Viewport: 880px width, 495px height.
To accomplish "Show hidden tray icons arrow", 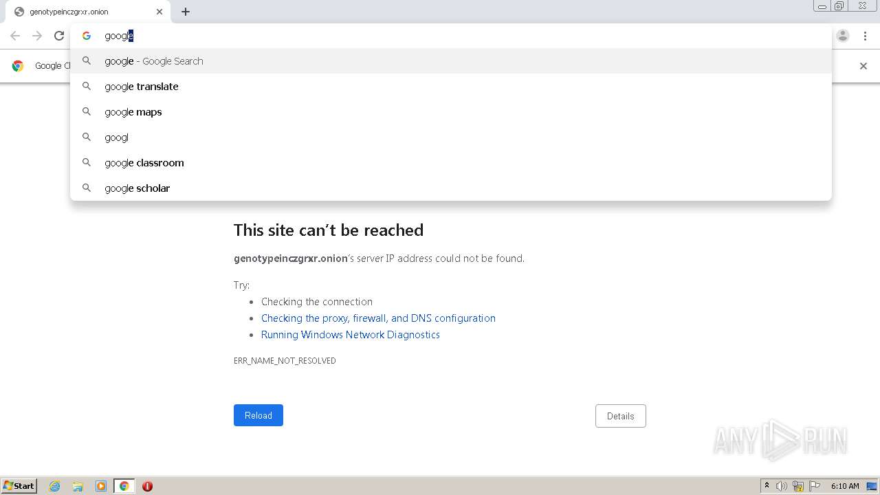I will [x=767, y=486].
